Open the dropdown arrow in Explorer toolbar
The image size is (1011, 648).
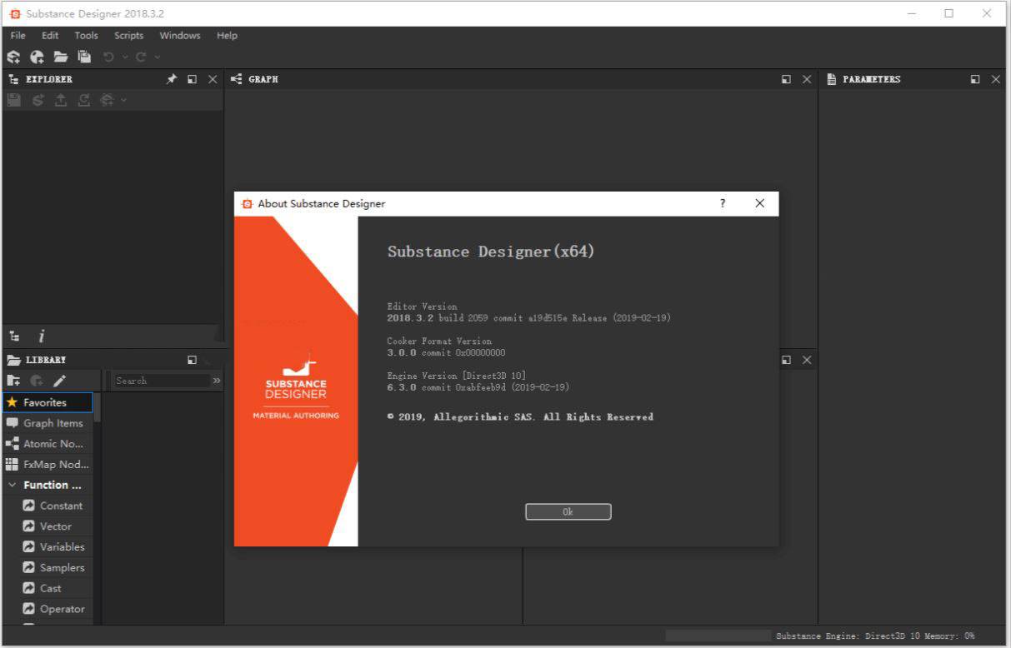tap(123, 100)
